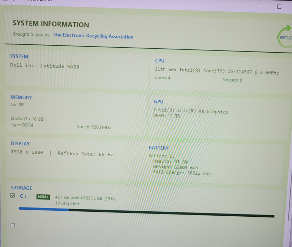Click the Threads: 8 value
This screenshot has width=292, height=247.
232,80
